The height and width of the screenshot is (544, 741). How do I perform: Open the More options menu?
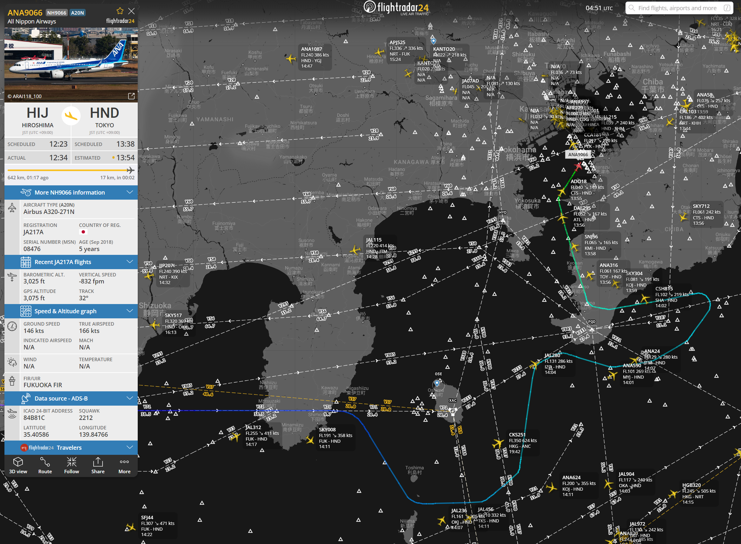124,465
